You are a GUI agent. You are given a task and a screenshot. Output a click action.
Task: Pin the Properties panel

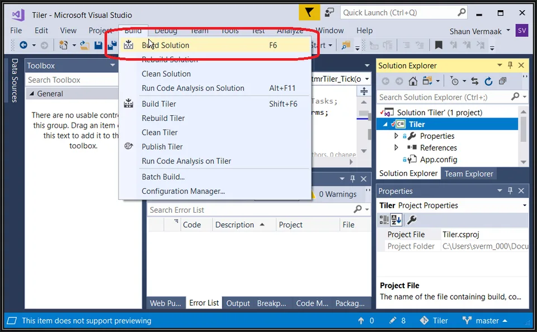[510, 190]
